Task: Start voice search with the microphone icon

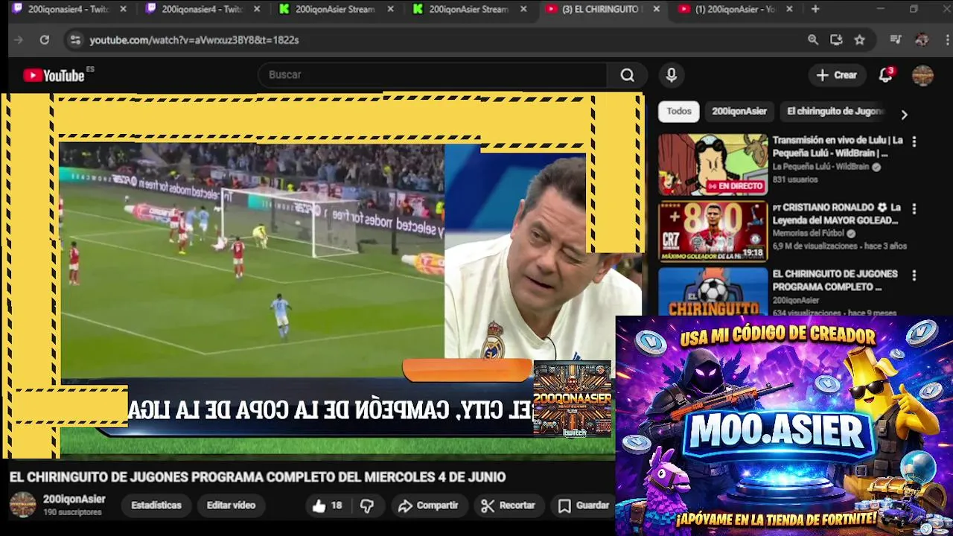Action: (671, 74)
